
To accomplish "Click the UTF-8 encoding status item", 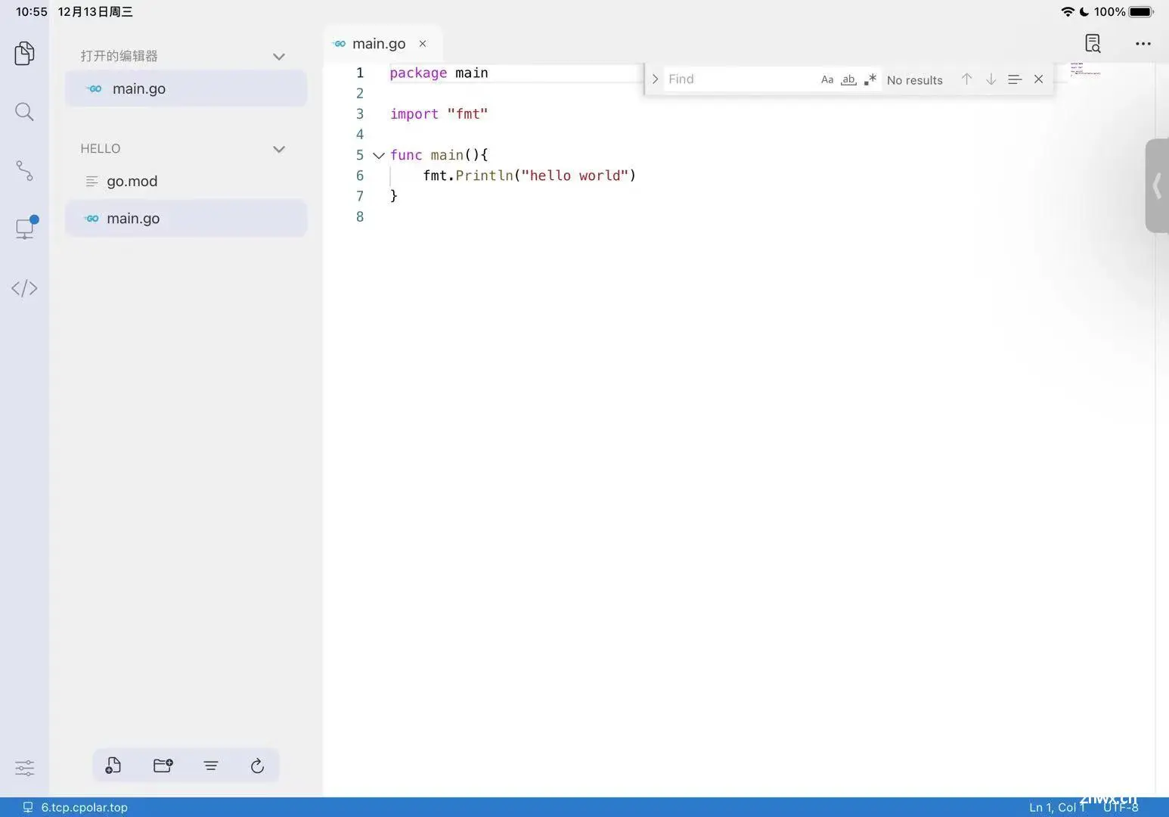I will (1121, 807).
